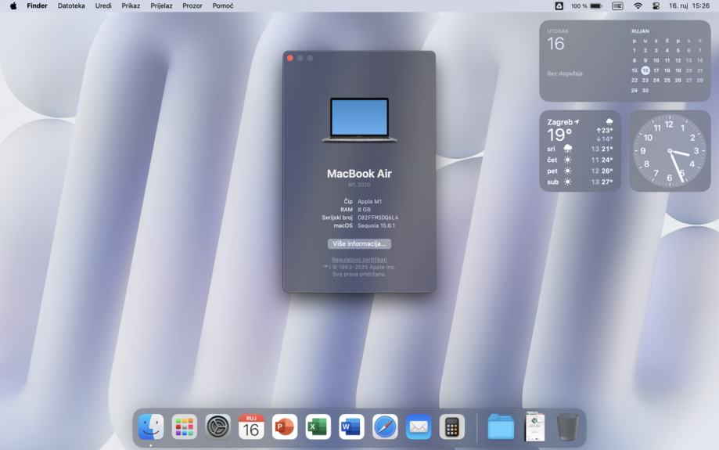This screenshot has width=719, height=450.
Task: Open the Mail app icon
Action: coord(419,427)
